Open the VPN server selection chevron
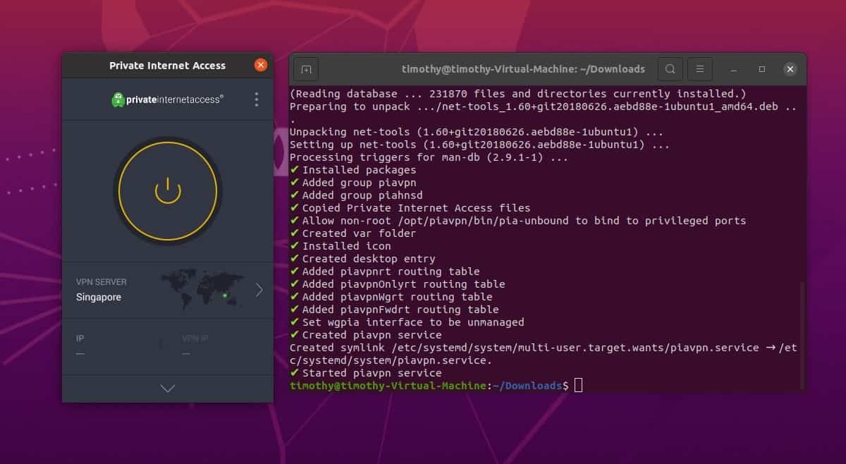This screenshot has height=464, width=846. [x=259, y=290]
